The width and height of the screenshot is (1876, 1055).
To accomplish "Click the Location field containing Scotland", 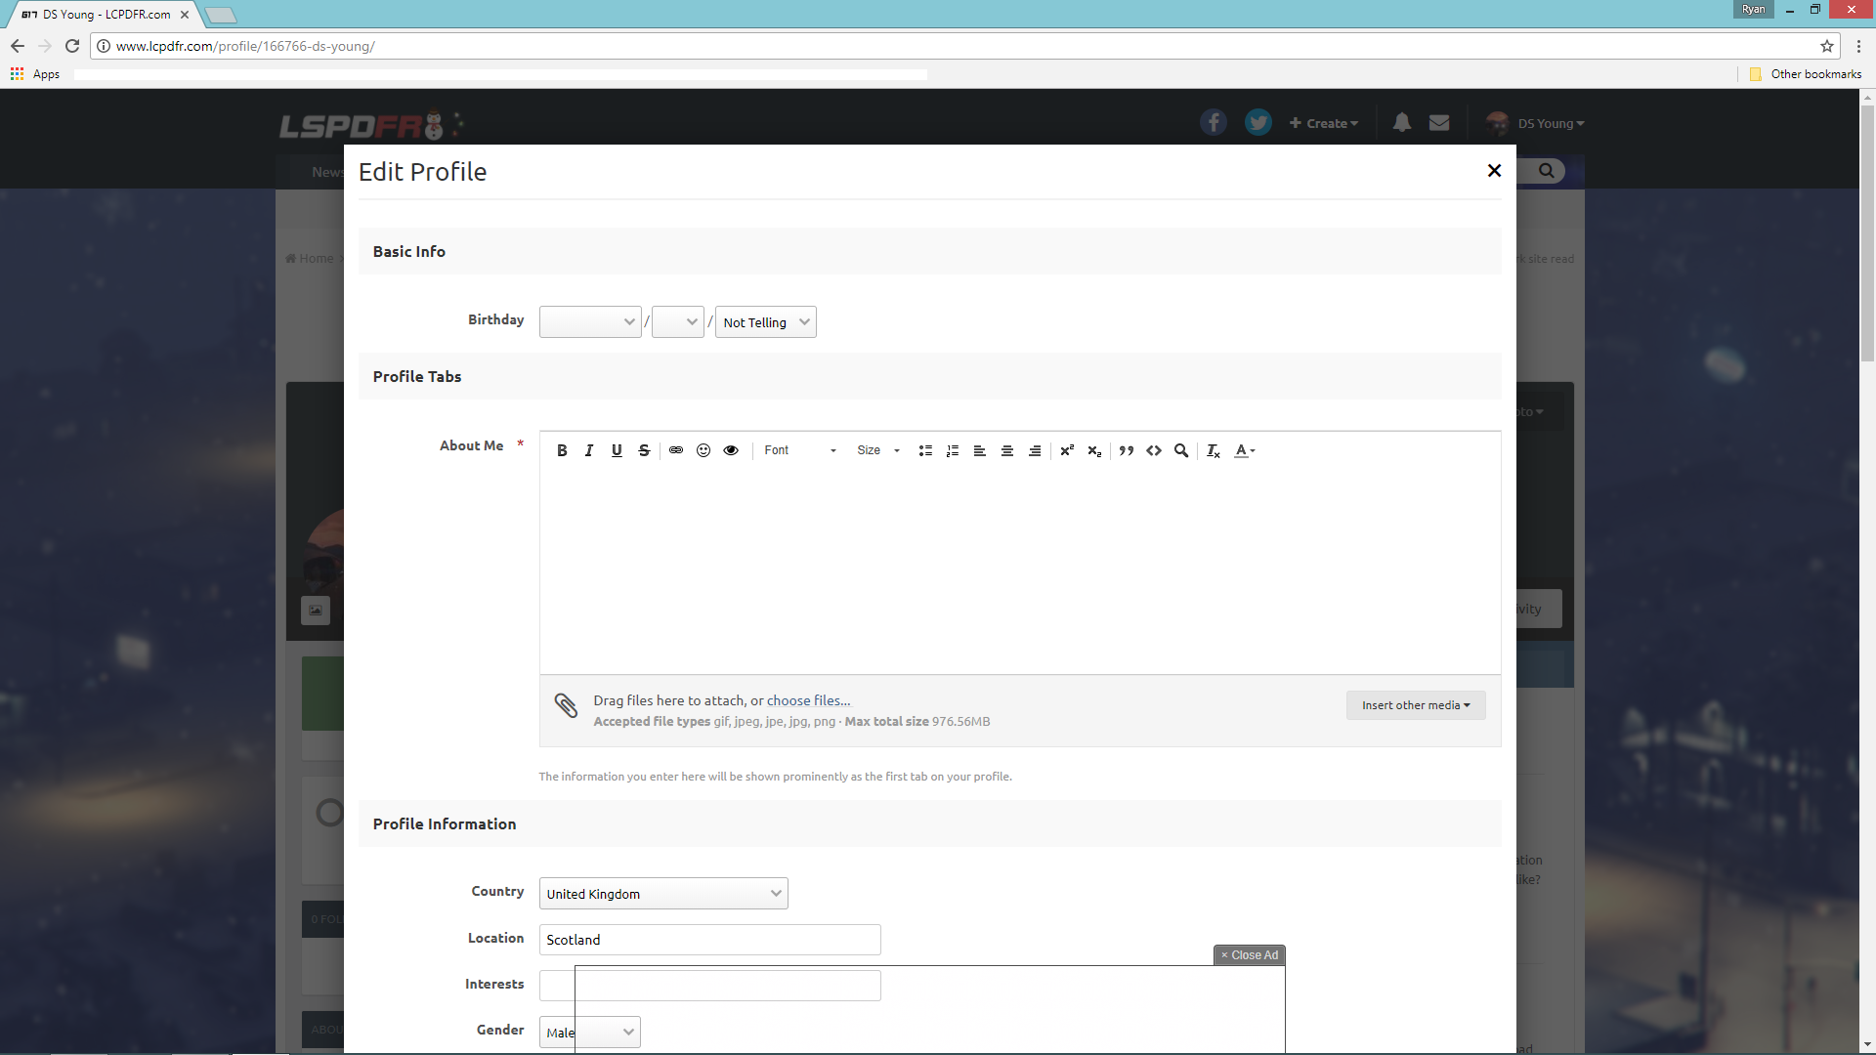I will click(x=710, y=940).
